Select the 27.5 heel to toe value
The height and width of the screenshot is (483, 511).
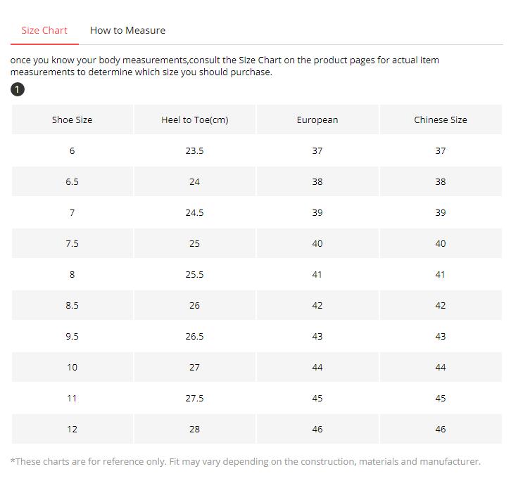pos(194,398)
